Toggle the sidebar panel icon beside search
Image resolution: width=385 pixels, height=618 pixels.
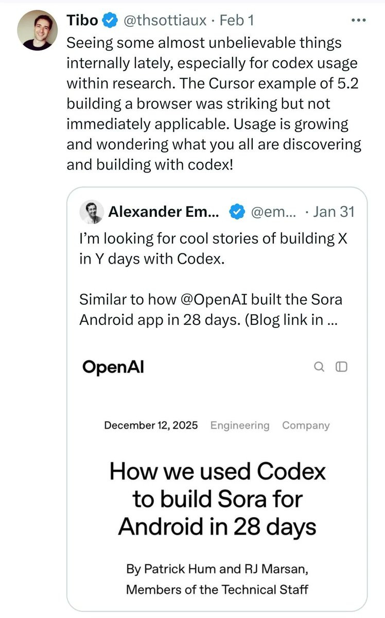point(342,367)
